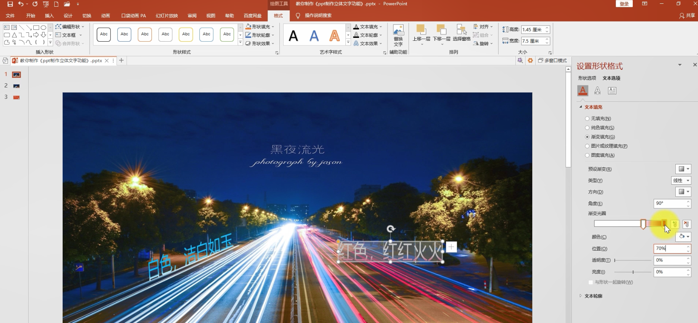Open the 形状效果 dropdown

click(x=260, y=43)
